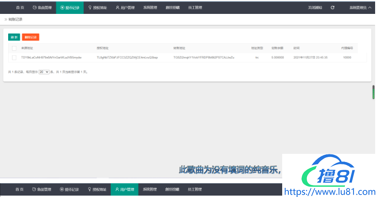
Task: Click the 提币记录 icon in the top navigation
Action: [x=62, y=8]
